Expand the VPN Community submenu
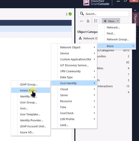 click(x=74, y=71)
